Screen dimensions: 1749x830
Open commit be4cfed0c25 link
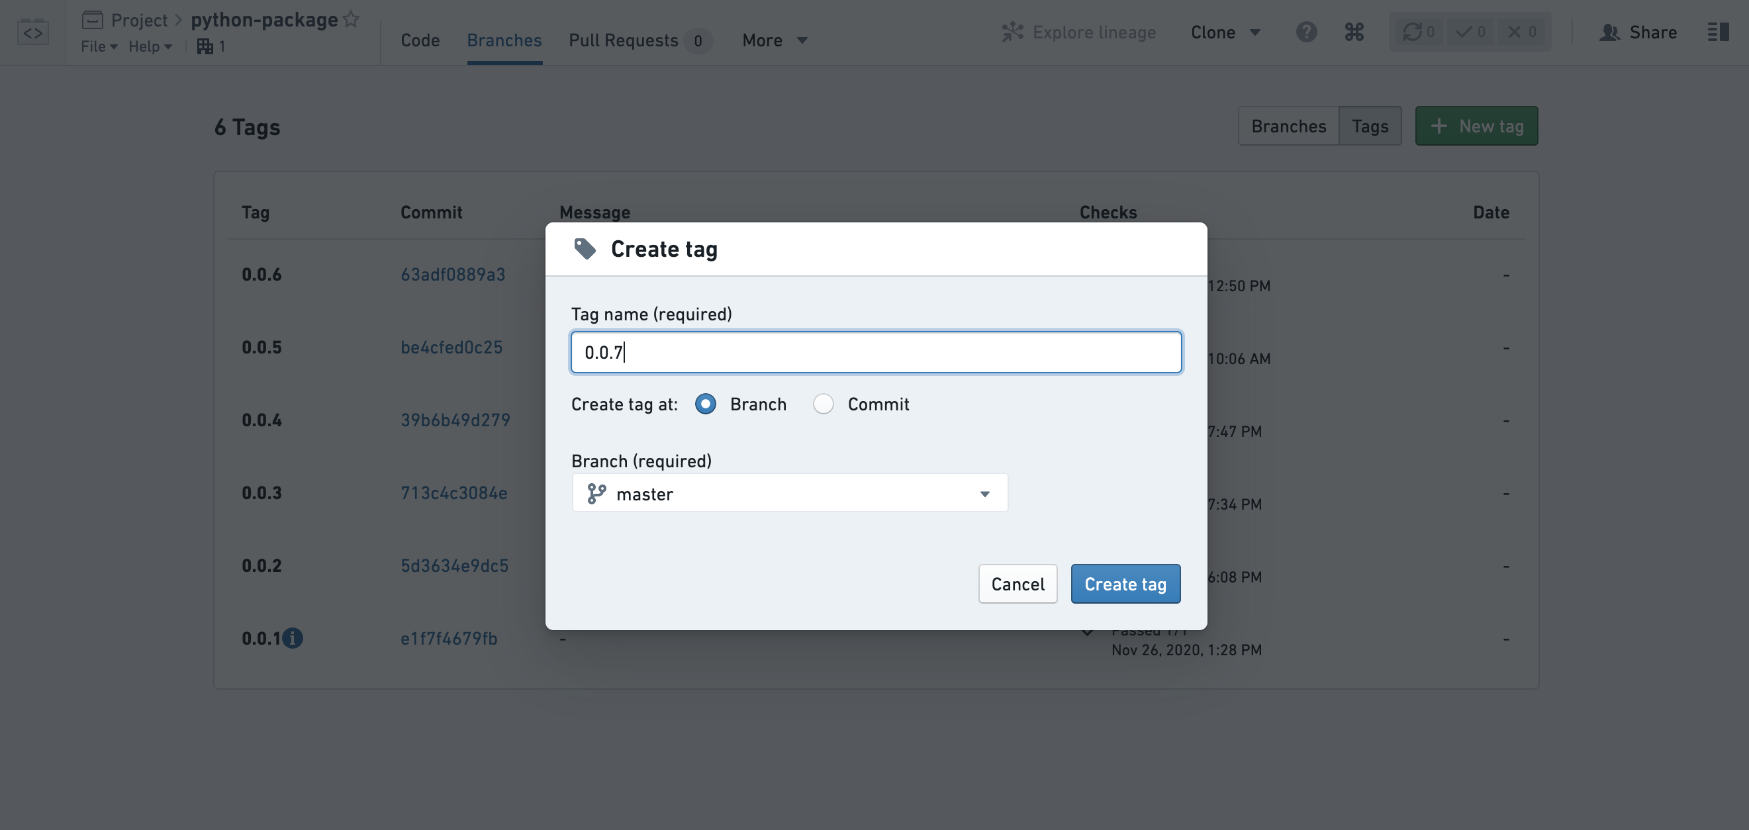point(451,347)
